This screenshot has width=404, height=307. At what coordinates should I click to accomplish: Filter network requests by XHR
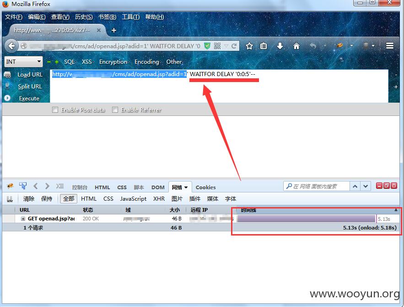[159, 199]
